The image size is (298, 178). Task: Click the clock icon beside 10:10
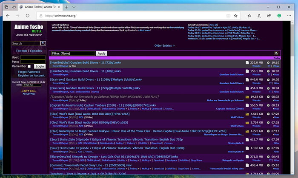click(x=268, y=62)
